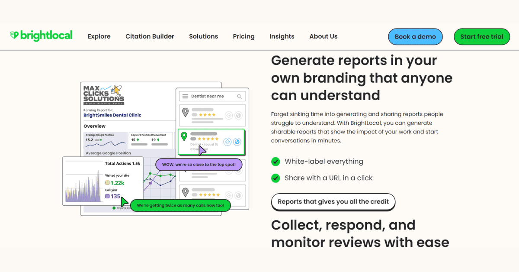Click the 'Dentist near me' search field
This screenshot has width=519, height=272.
click(211, 96)
